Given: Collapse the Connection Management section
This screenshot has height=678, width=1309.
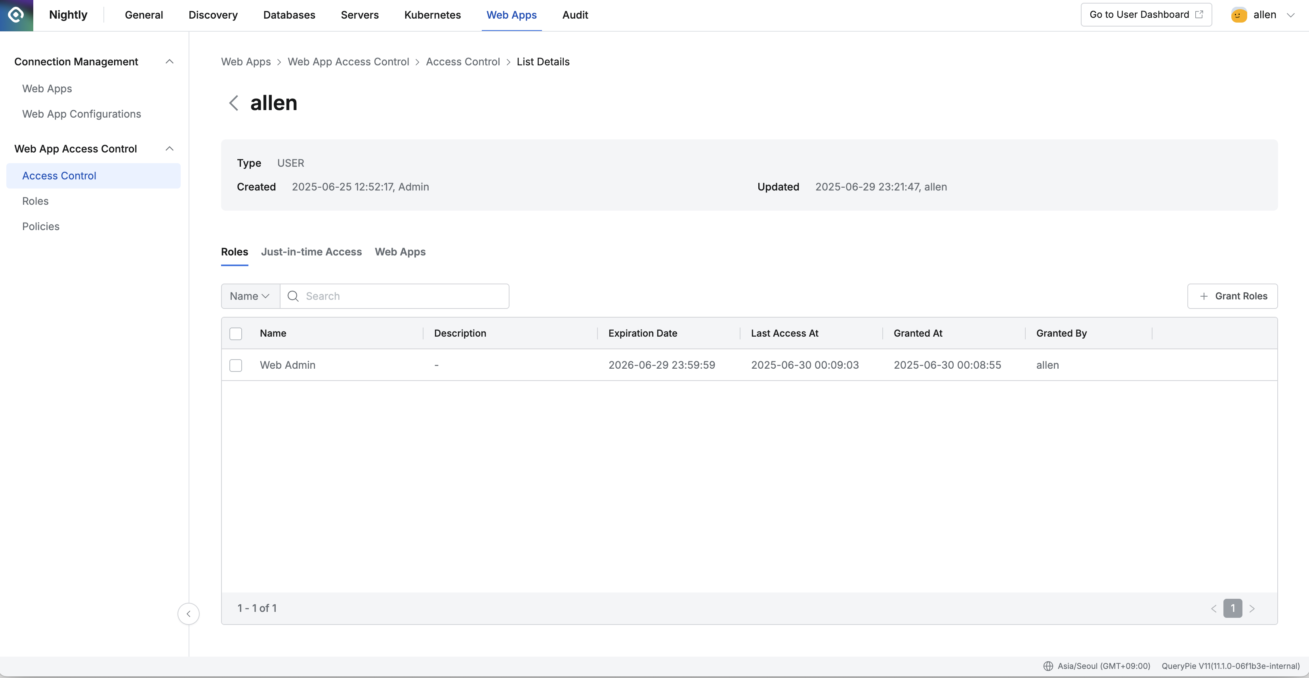Looking at the screenshot, I should pos(170,61).
